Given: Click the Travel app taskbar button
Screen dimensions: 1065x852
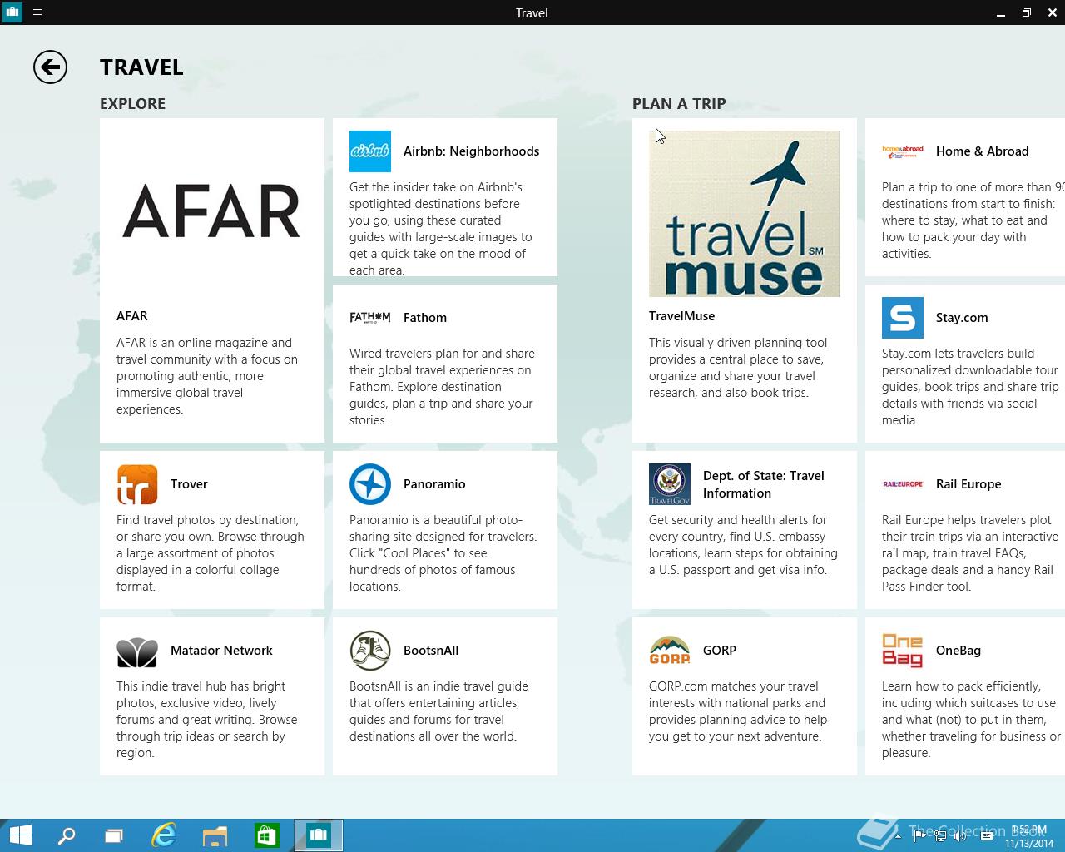Looking at the screenshot, I should [x=319, y=835].
